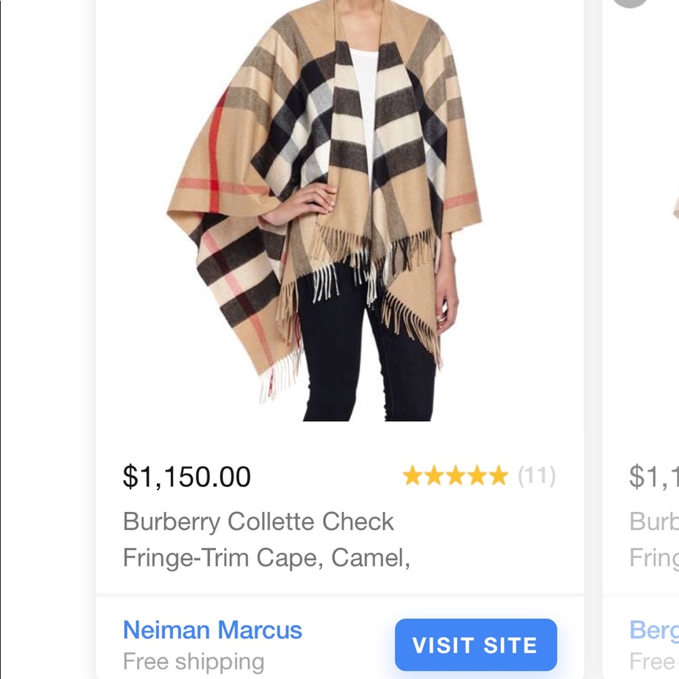This screenshot has width=679, height=679.
Task: Click the middle star in the rating row
Action: pyautogui.click(x=455, y=477)
